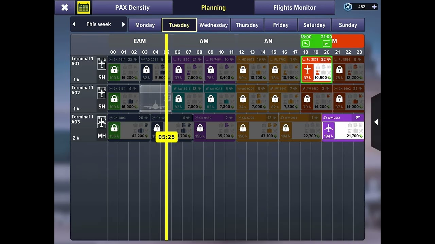Go to previous week with left arrow
This screenshot has width=435, height=244.
74,24
